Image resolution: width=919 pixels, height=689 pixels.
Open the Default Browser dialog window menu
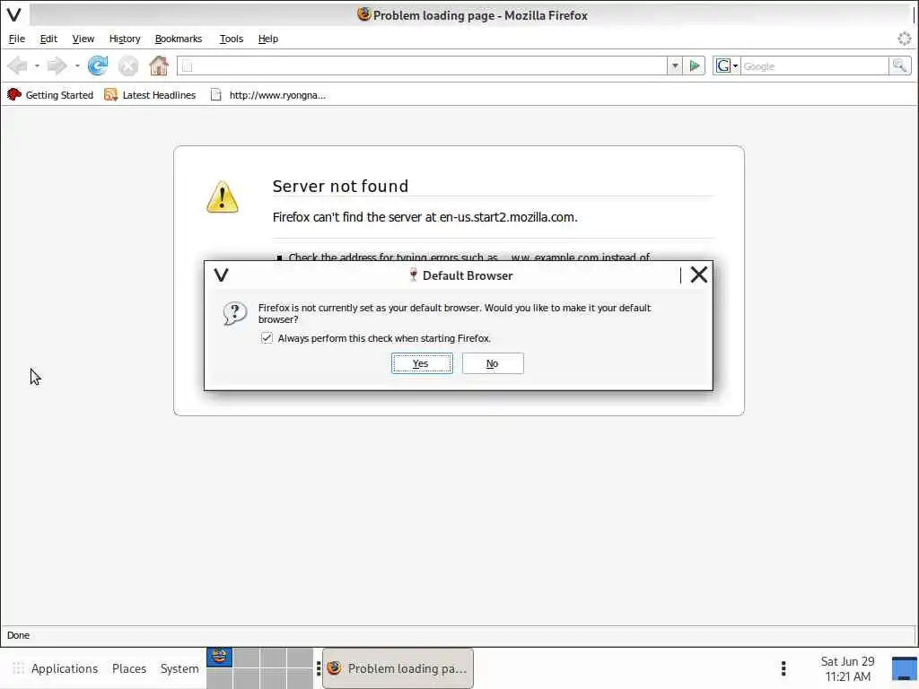point(221,275)
